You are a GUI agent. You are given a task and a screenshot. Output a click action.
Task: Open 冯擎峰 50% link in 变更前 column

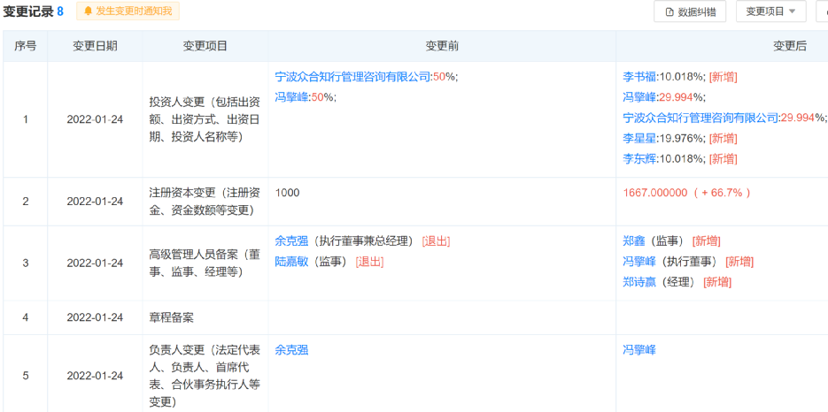coord(291,97)
